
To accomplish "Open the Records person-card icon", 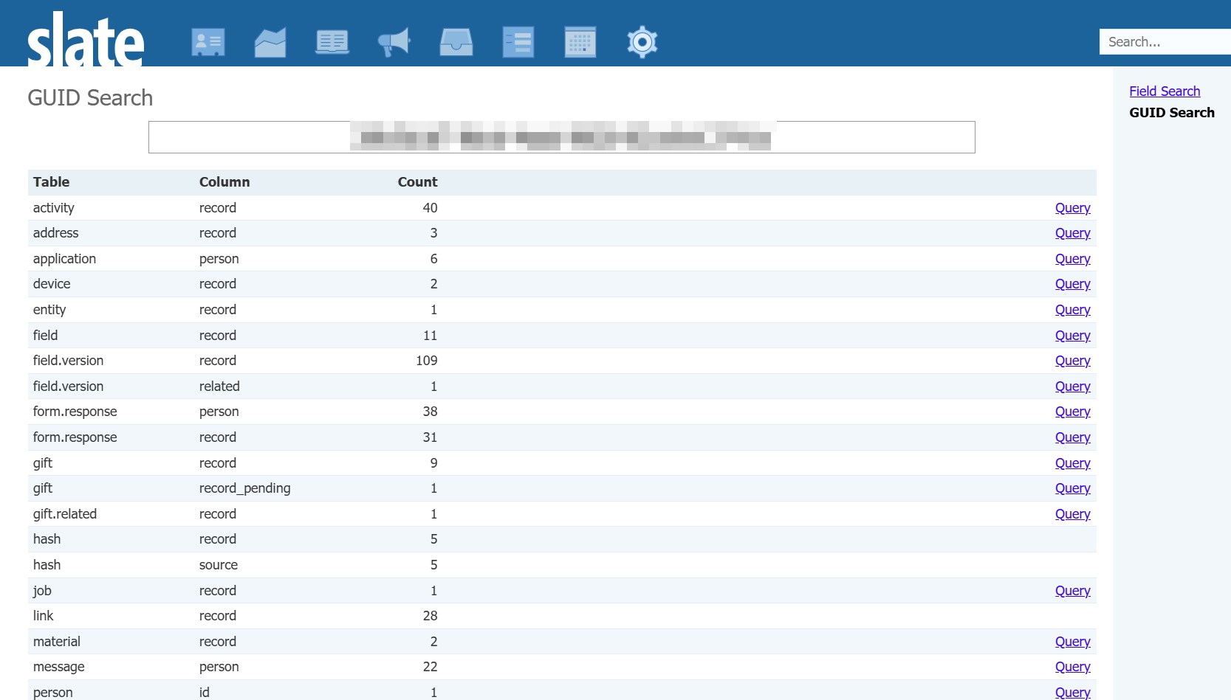I will (x=208, y=42).
